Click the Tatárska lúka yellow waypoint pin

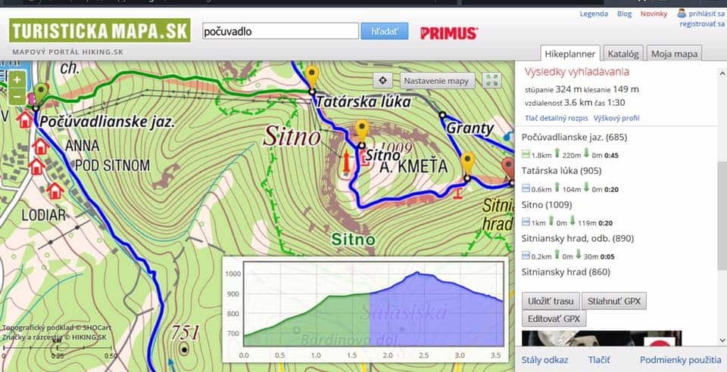coord(311,76)
